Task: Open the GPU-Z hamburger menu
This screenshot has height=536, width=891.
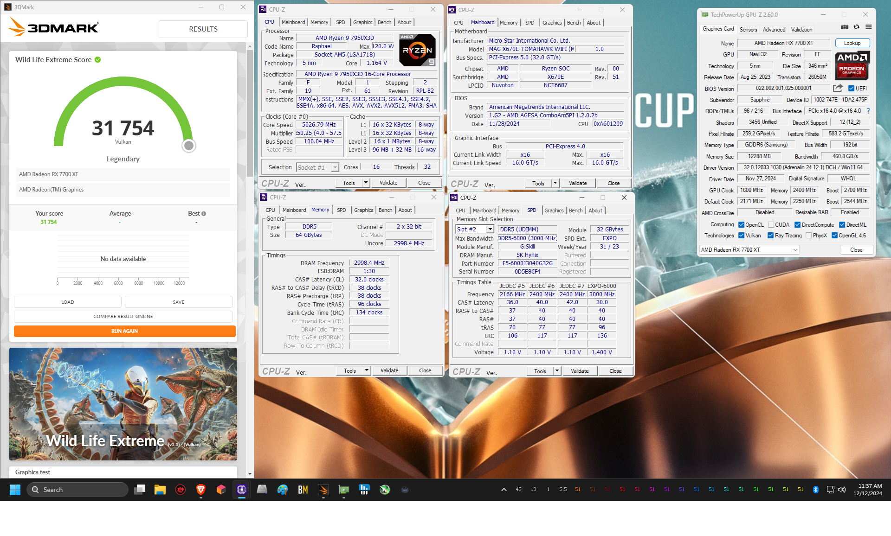Action: pyautogui.click(x=869, y=27)
